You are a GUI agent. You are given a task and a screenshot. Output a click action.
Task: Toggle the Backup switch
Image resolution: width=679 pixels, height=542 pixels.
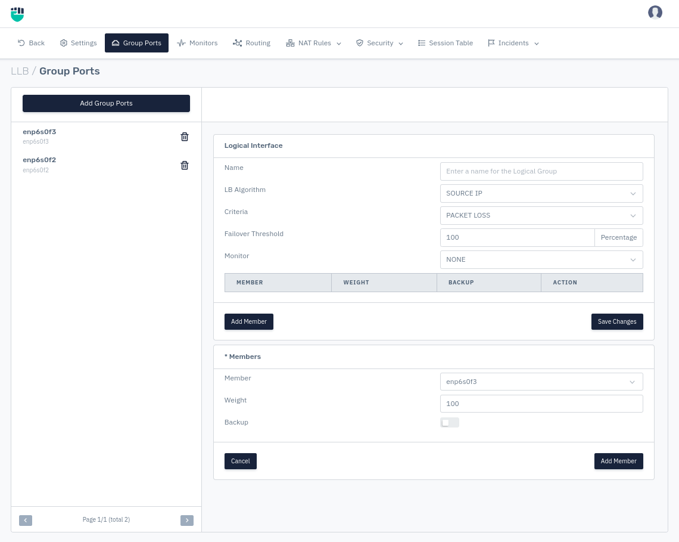coord(449,423)
